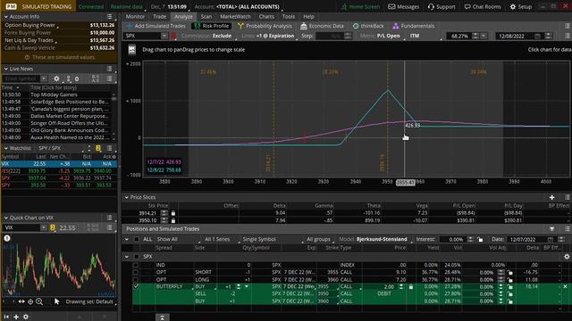
Task: Open the Watchlist panel menu icon
Action: coord(109,148)
